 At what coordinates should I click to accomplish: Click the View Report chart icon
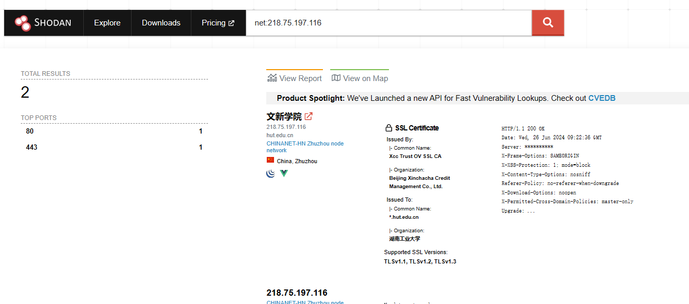click(272, 78)
